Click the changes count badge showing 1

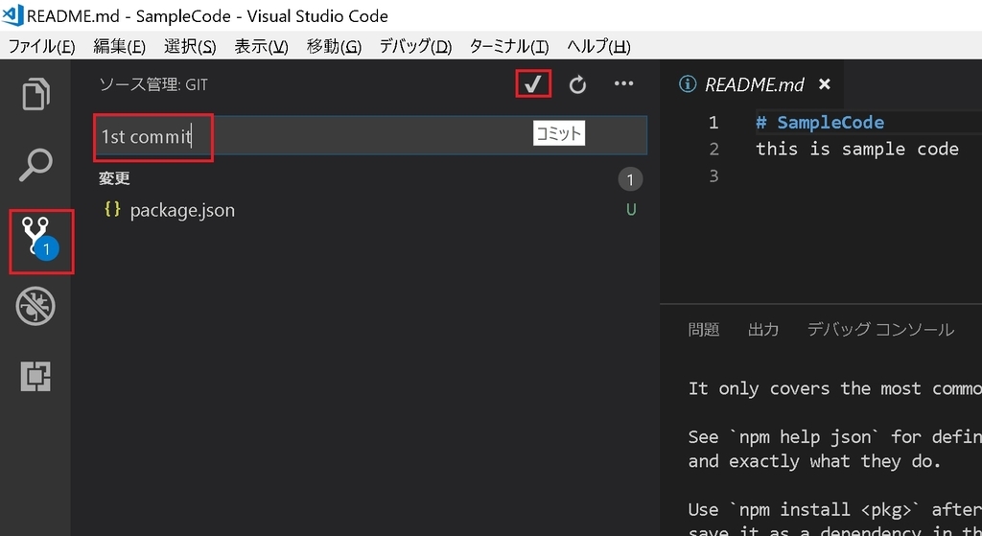(x=630, y=179)
